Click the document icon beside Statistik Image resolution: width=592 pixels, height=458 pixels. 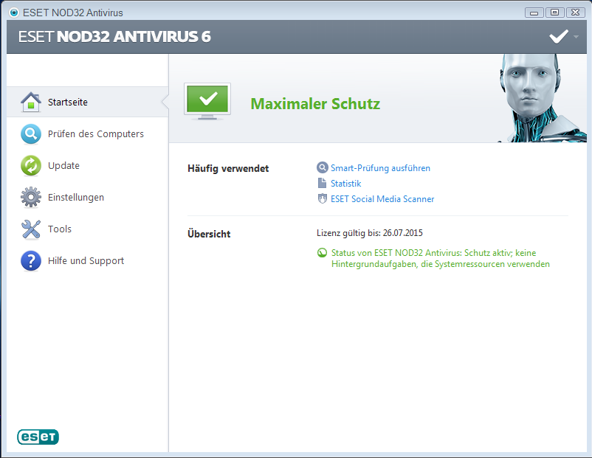(322, 183)
